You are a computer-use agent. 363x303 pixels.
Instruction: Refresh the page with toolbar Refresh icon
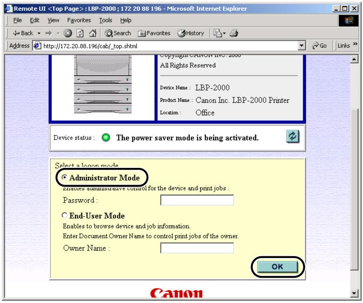(80, 33)
